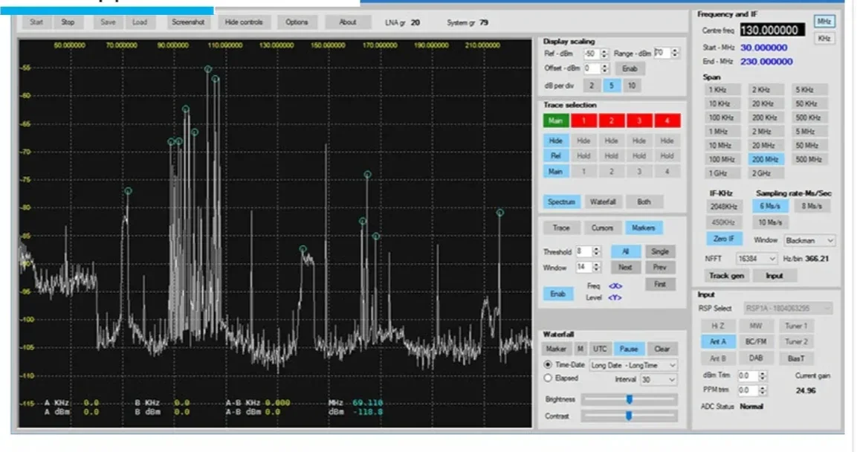
Task: Switch to Waterfall display view
Action: tap(602, 201)
